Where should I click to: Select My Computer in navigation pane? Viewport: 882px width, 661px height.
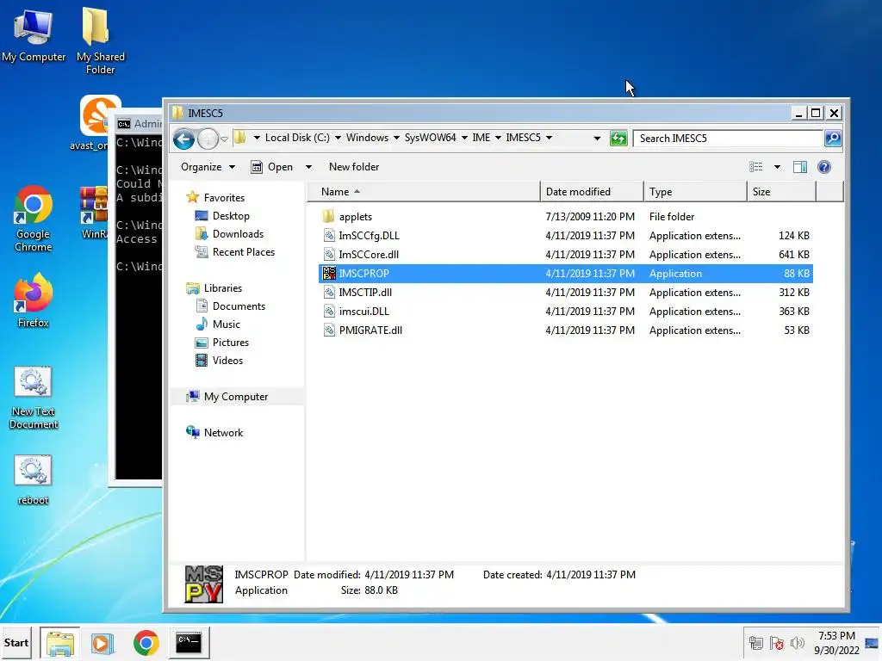tap(236, 397)
